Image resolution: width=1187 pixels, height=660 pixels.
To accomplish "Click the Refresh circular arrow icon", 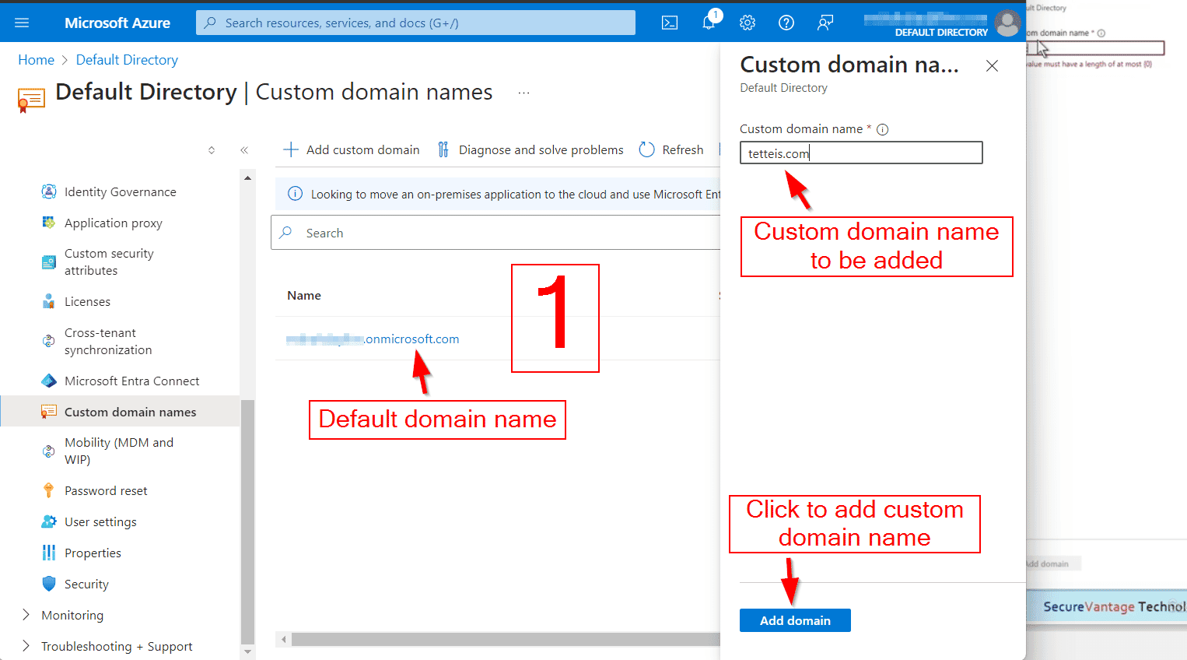I will click(x=646, y=149).
